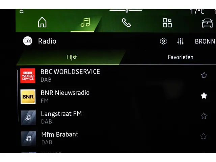Toggle favorite star for Mfm Brabant
Viewport: 216px width, 162px height.
click(204, 136)
